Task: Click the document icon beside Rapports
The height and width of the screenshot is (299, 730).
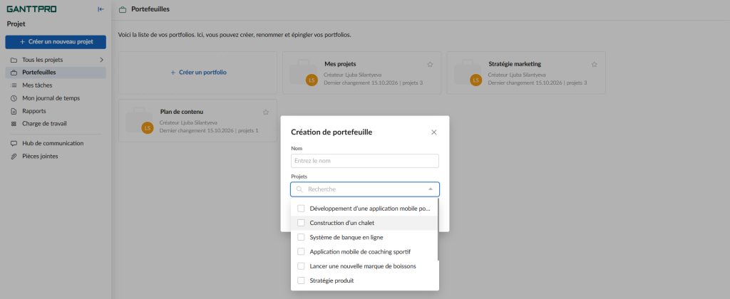Action: click(x=14, y=111)
